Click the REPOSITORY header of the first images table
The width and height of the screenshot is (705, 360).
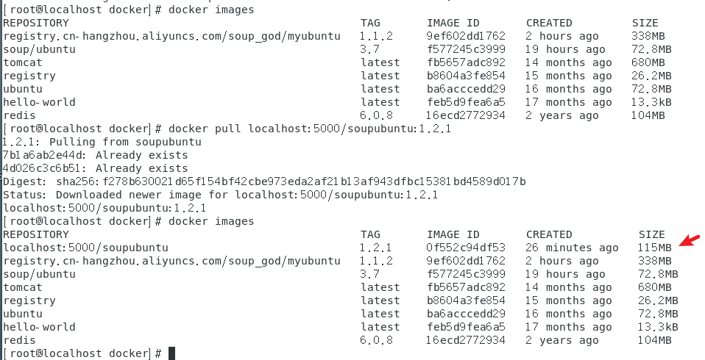click(x=36, y=23)
